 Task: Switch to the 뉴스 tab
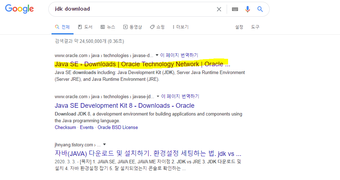[x=108, y=27]
